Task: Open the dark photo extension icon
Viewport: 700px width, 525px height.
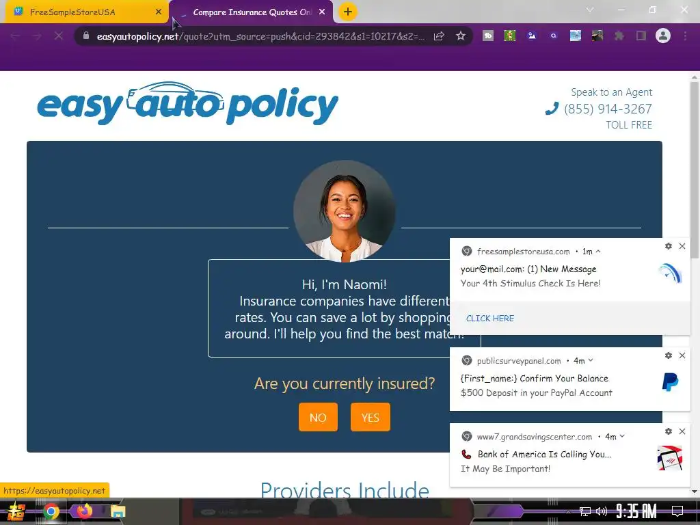Action: (597, 36)
